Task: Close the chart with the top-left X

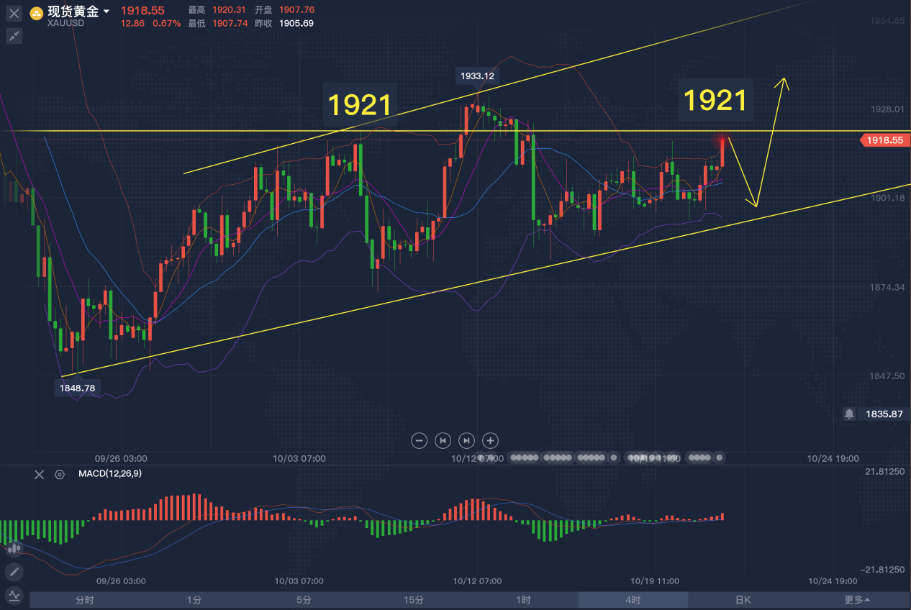Action: pos(14,14)
